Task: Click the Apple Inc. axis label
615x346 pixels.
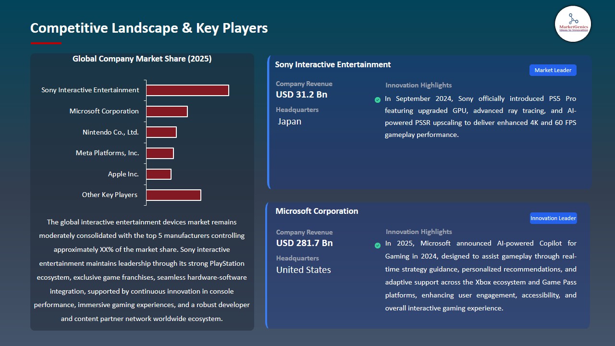Action: click(123, 174)
